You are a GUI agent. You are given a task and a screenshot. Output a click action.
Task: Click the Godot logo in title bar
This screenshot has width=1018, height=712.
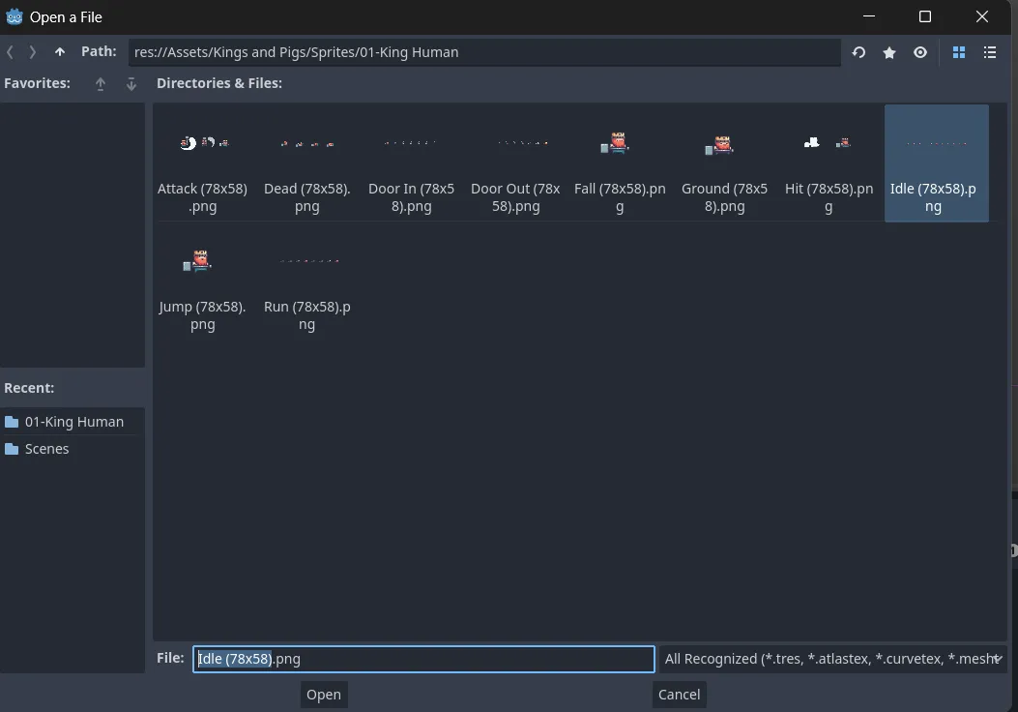[x=15, y=16]
